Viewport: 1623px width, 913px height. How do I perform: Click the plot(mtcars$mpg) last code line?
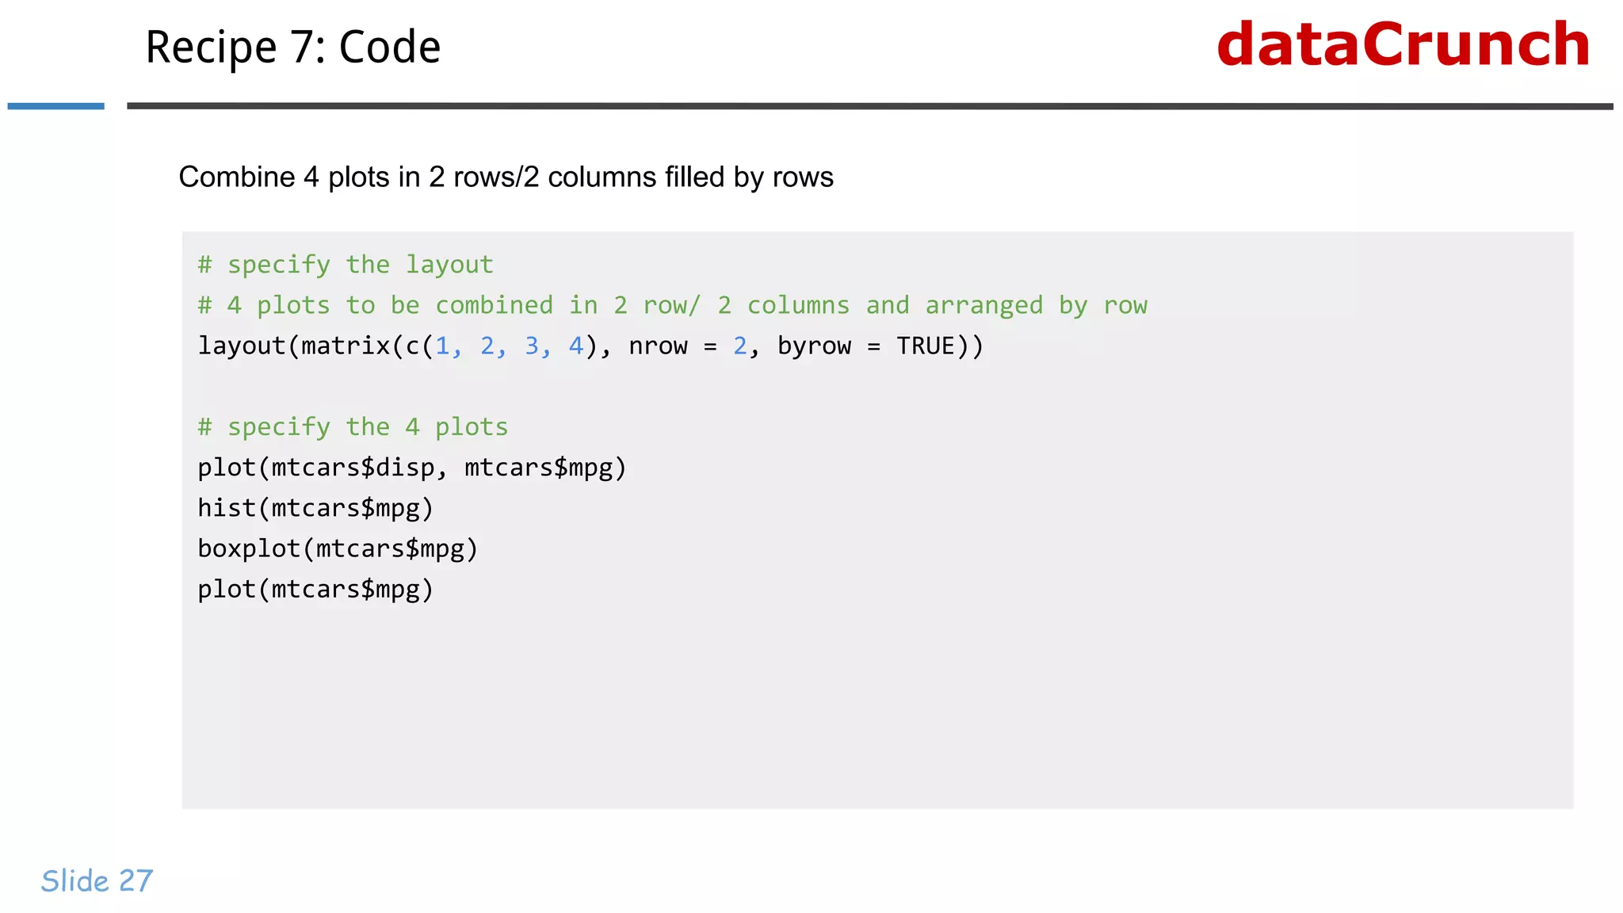click(315, 590)
